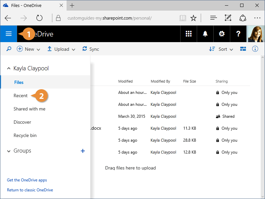265x199 pixels.
Task: Open the app launcher grid icon
Action: pos(188,34)
